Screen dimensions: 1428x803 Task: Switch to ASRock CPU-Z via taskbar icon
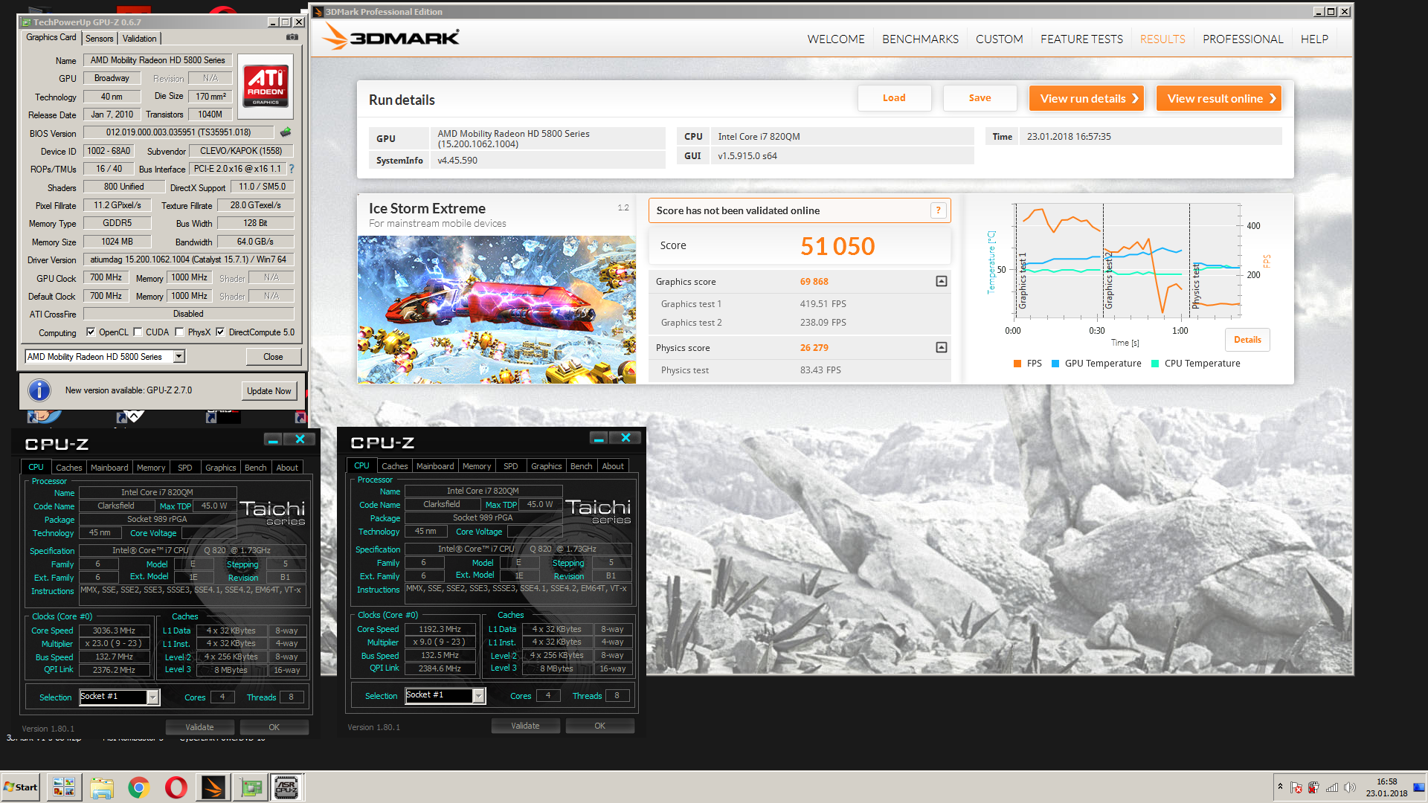[286, 787]
